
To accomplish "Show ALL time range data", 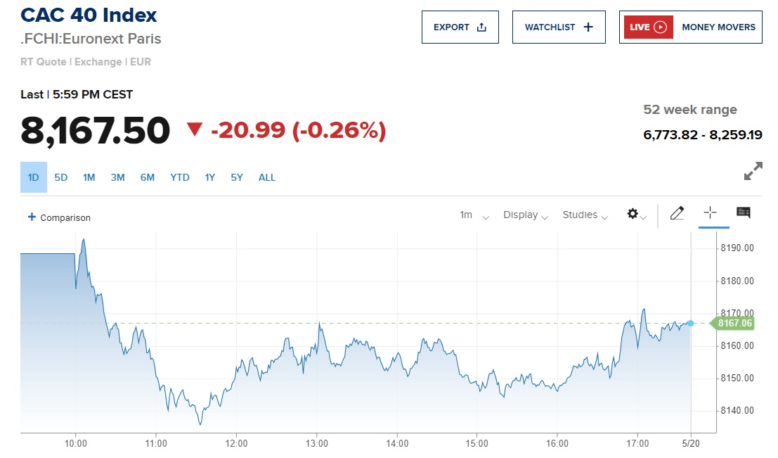I will [x=267, y=177].
